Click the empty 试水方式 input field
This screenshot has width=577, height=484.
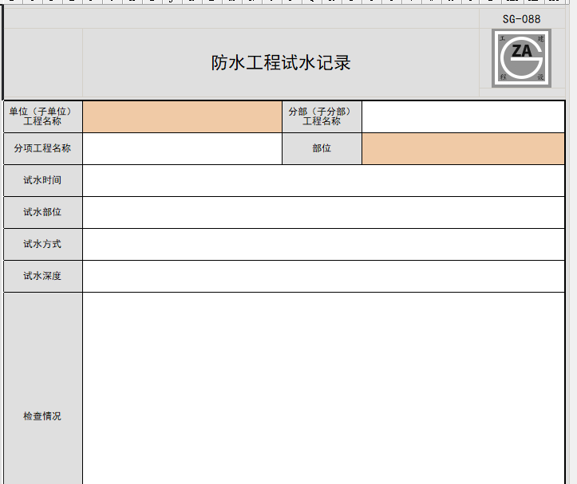pyautogui.click(x=323, y=244)
